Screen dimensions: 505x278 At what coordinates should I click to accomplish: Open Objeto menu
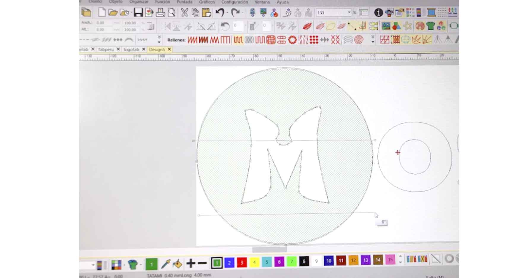pyautogui.click(x=116, y=2)
